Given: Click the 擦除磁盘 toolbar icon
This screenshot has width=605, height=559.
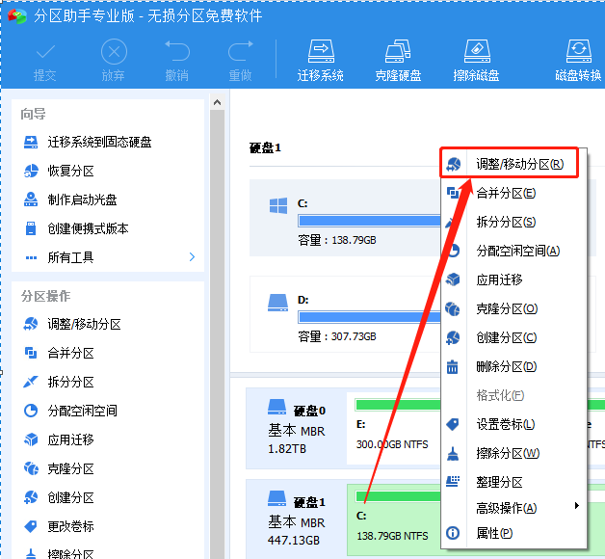Looking at the screenshot, I should [477, 60].
